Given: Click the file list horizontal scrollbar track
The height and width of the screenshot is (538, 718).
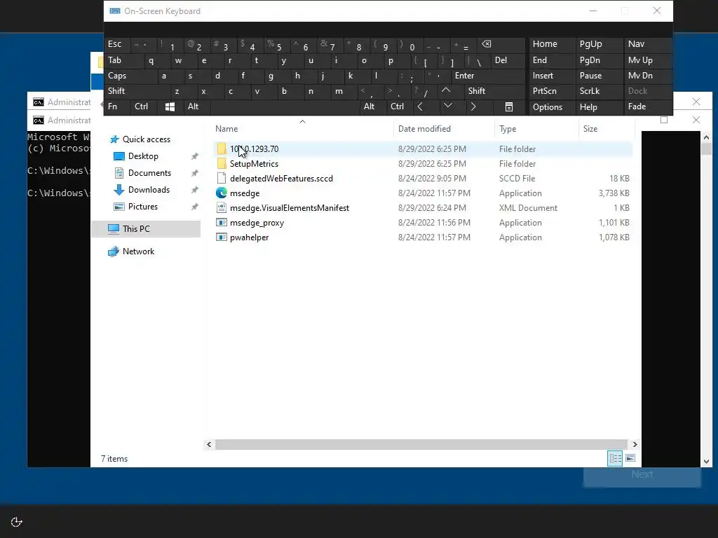Looking at the screenshot, I should point(421,444).
